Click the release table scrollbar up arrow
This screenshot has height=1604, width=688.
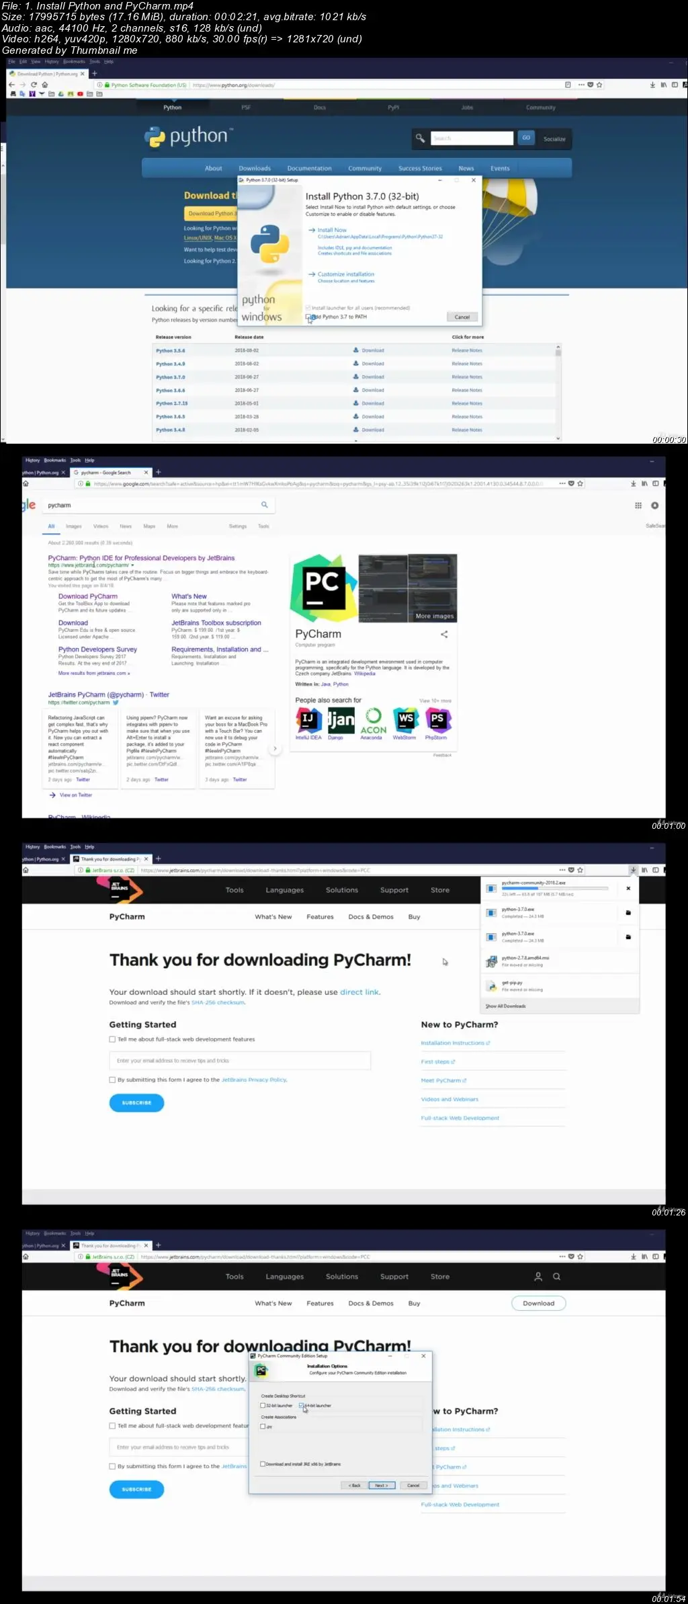click(558, 347)
